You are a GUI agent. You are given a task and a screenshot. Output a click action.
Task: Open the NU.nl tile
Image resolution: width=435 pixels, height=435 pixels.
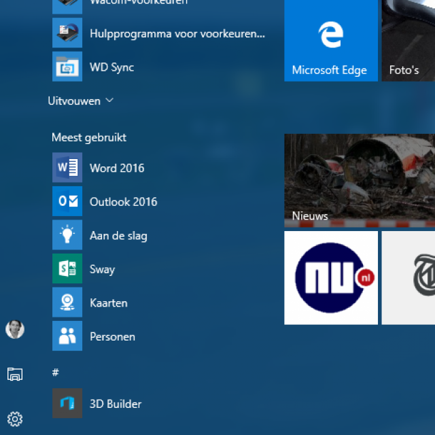tap(330, 277)
